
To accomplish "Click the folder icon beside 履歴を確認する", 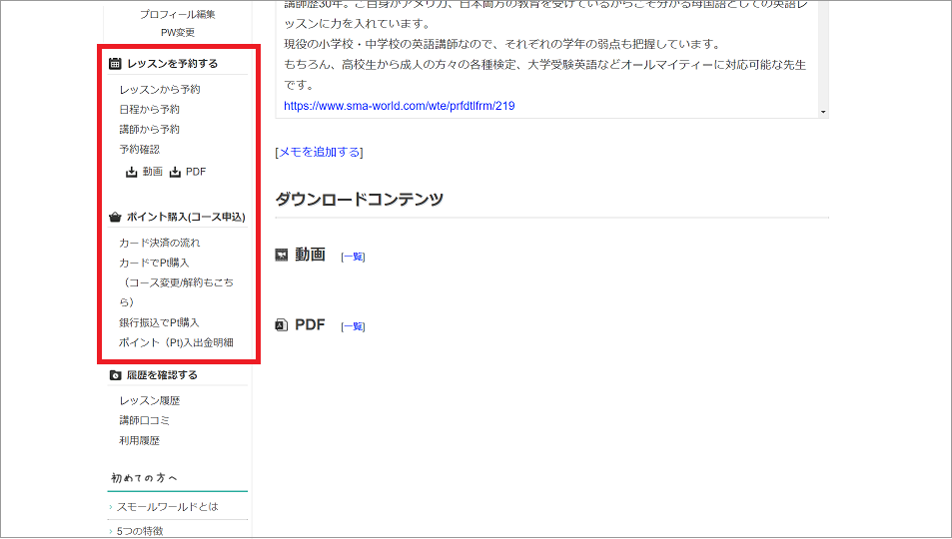I will [115, 375].
